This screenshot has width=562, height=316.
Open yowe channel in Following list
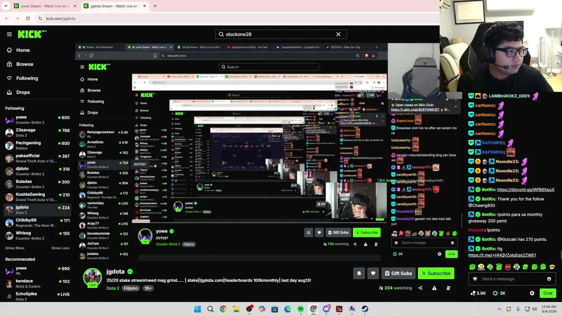tap(37, 120)
